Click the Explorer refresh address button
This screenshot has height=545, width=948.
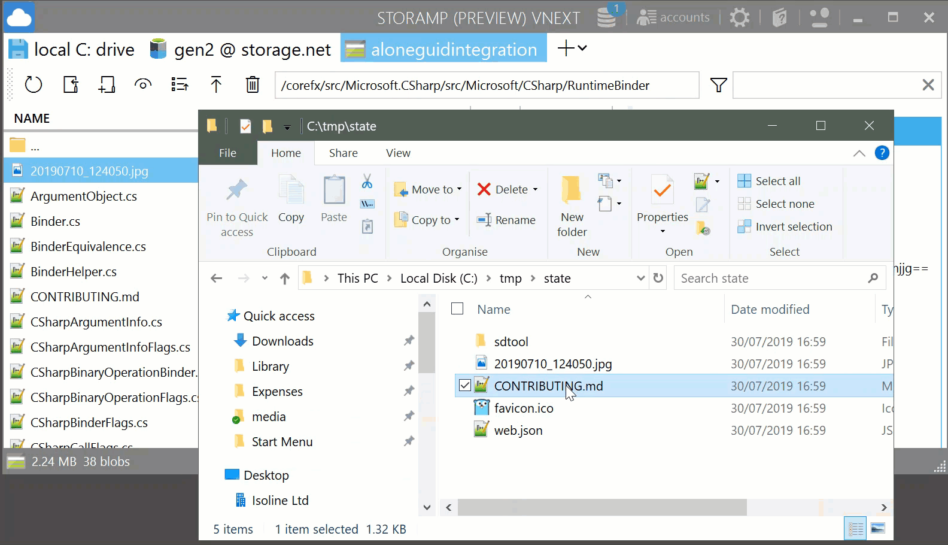coord(658,278)
